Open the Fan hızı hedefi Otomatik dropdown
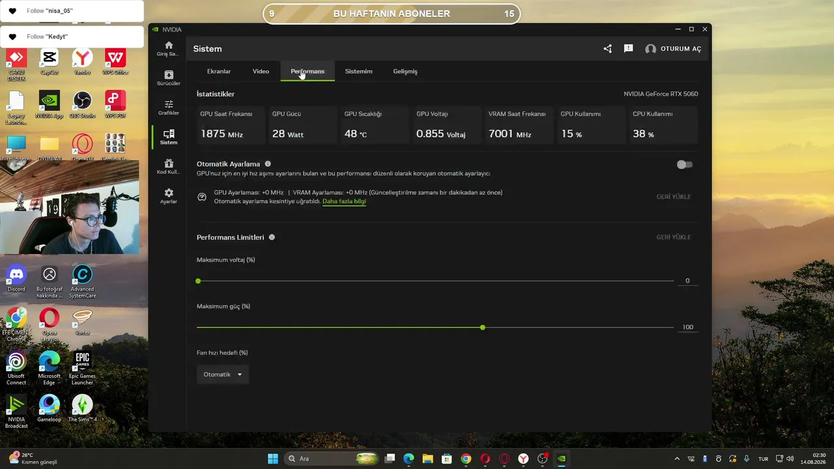This screenshot has height=469, width=834. tap(223, 375)
